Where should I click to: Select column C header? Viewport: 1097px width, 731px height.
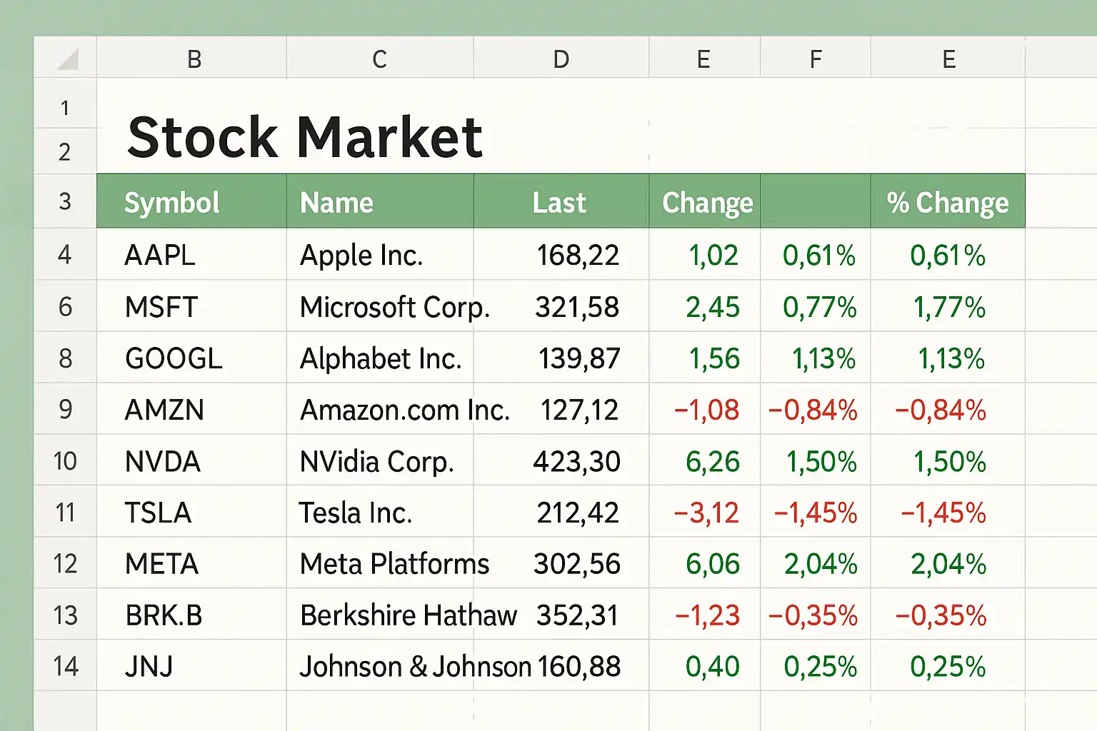(379, 59)
